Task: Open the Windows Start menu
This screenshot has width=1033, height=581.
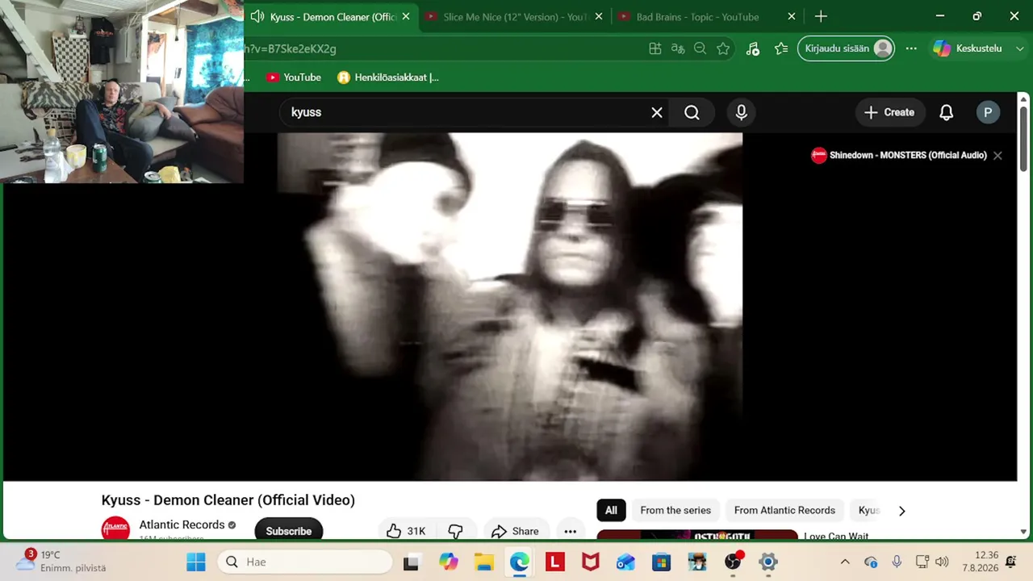Action: click(x=196, y=562)
